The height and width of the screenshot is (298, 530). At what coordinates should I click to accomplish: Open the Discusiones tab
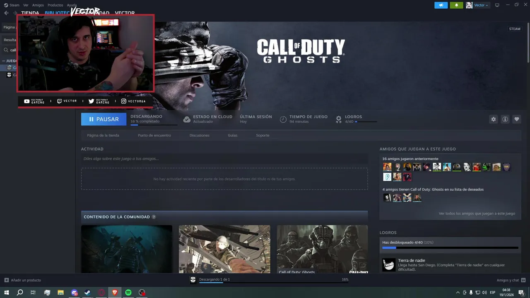(x=200, y=135)
